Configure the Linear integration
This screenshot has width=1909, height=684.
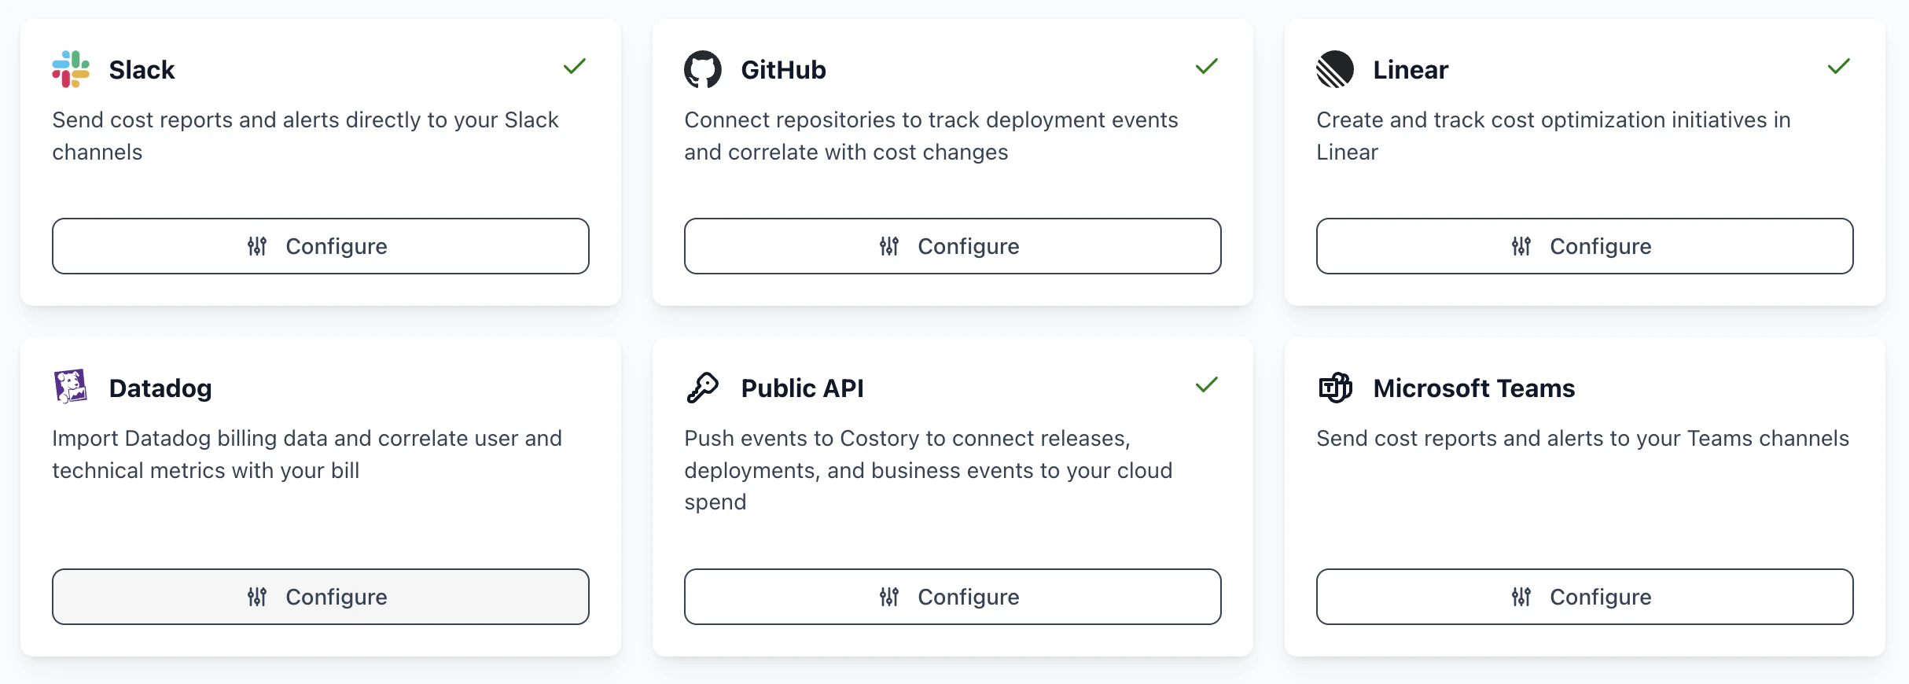(1583, 246)
